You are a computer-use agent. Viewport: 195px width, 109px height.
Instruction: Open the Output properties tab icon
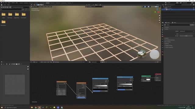click(162, 30)
